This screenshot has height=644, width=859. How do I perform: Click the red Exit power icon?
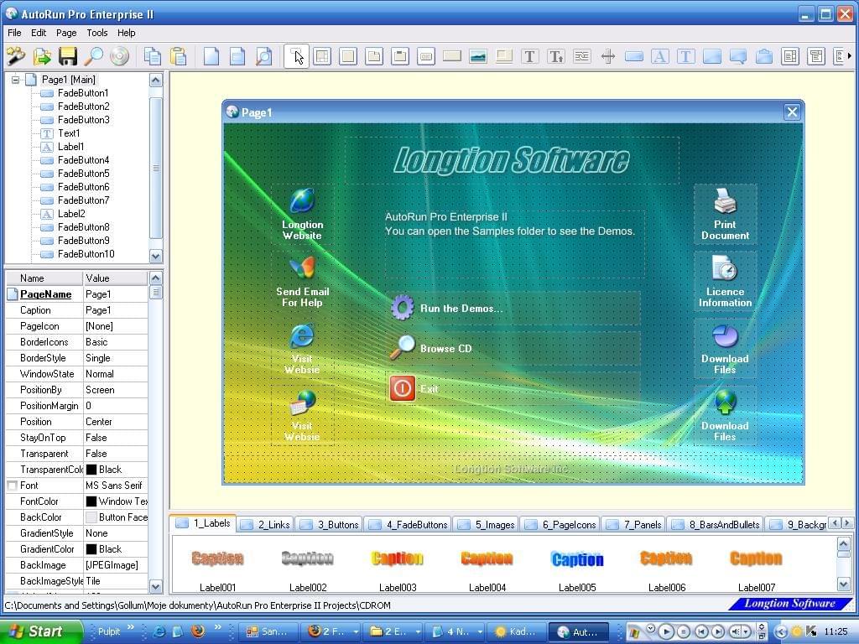point(402,388)
